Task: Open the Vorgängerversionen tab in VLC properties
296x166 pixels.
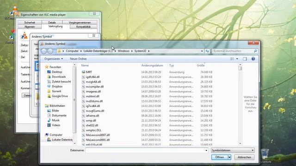Action: tap(80, 23)
